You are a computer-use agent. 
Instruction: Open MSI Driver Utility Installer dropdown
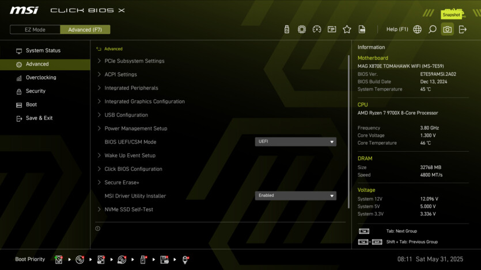tap(296, 196)
